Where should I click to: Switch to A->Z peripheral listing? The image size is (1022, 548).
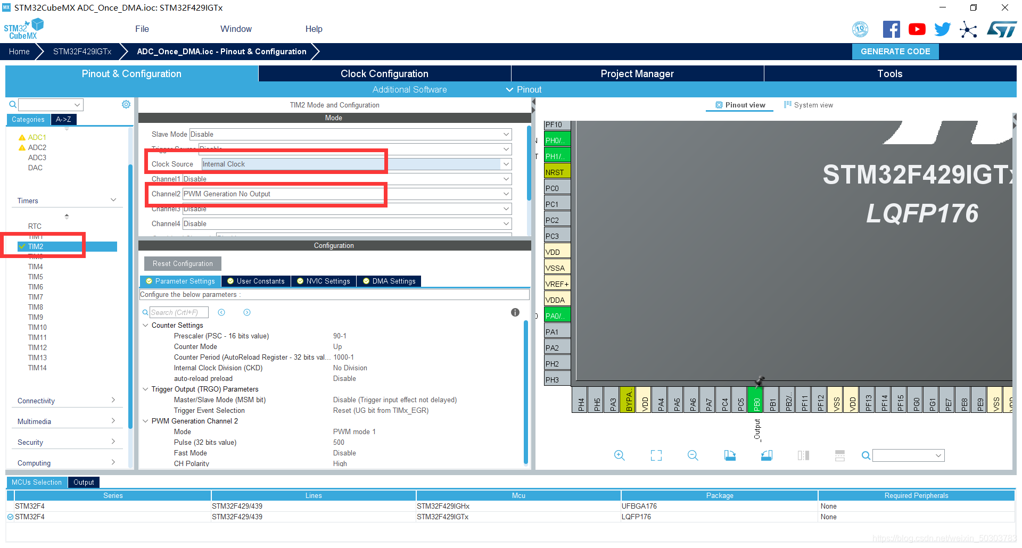point(64,119)
